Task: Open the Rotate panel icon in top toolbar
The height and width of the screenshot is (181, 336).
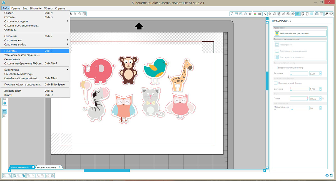Action: point(274,14)
